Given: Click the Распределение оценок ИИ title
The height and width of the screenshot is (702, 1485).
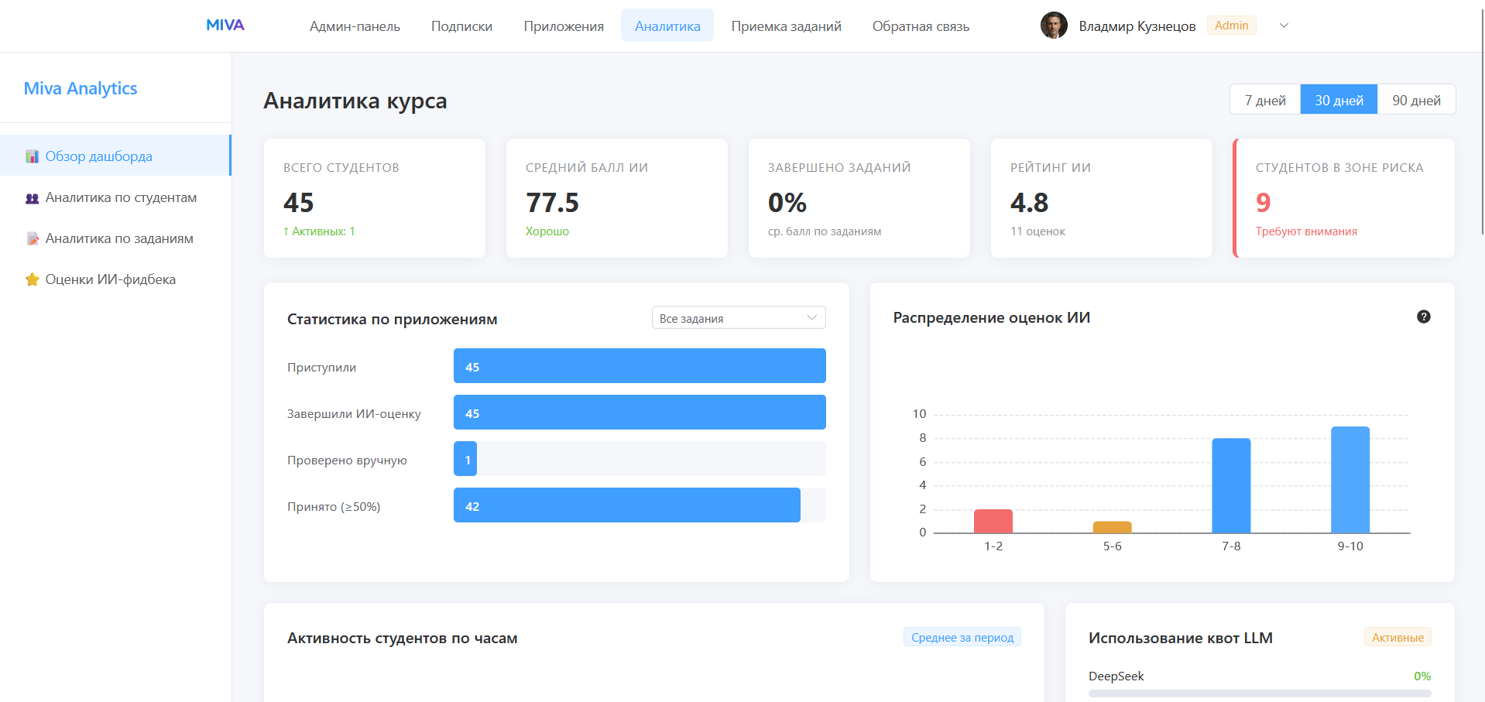Looking at the screenshot, I should [992, 318].
